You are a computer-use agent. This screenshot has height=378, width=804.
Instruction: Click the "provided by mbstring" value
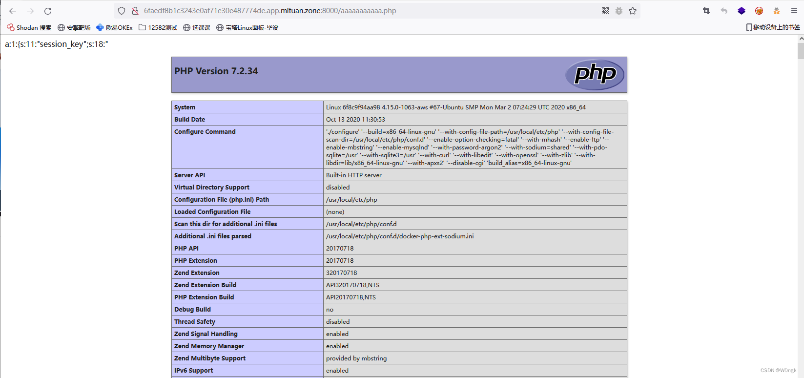[x=356, y=358]
